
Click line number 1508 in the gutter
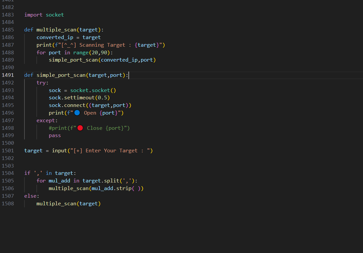[8, 204]
